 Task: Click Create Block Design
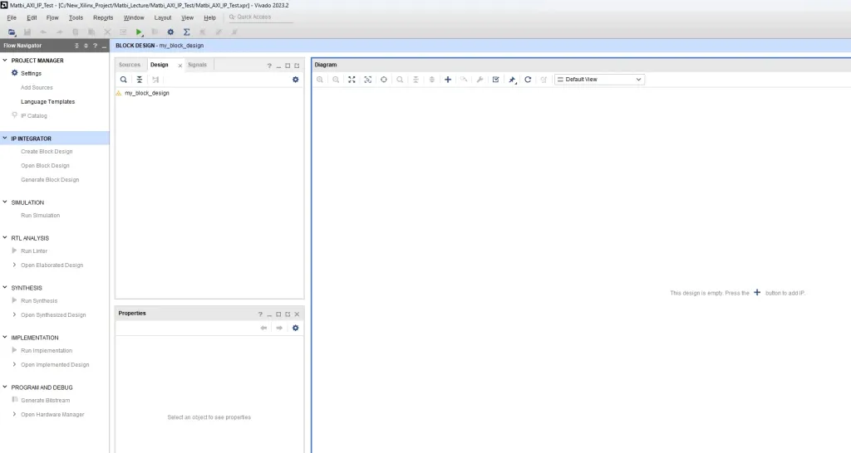pyautogui.click(x=47, y=151)
